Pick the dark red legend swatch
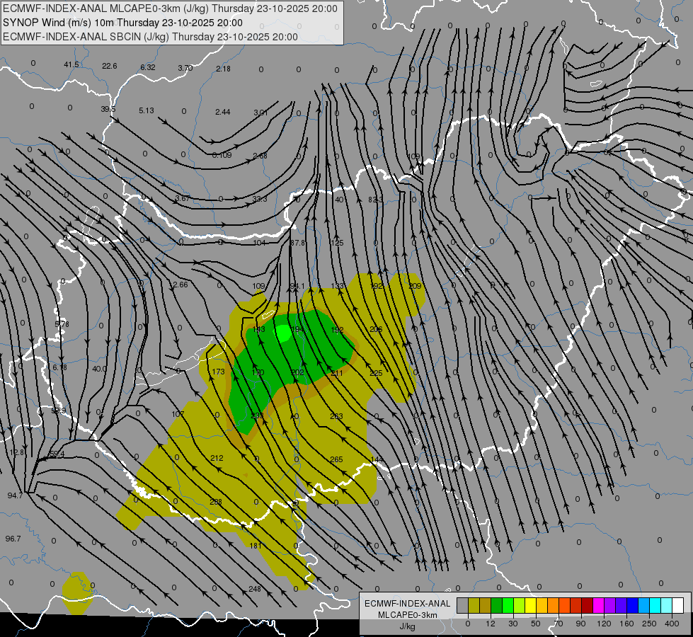 (588, 605)
